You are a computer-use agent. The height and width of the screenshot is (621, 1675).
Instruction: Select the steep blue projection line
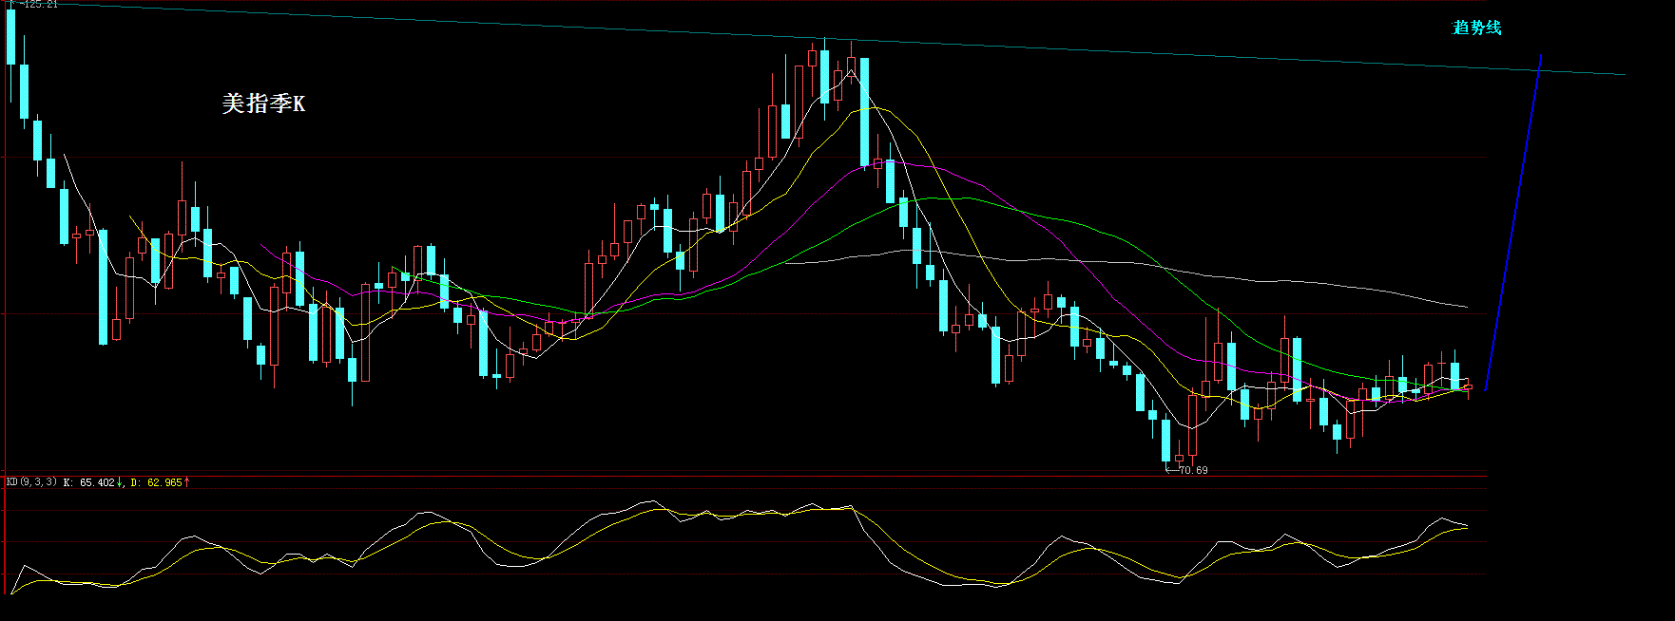point(1512,223)
